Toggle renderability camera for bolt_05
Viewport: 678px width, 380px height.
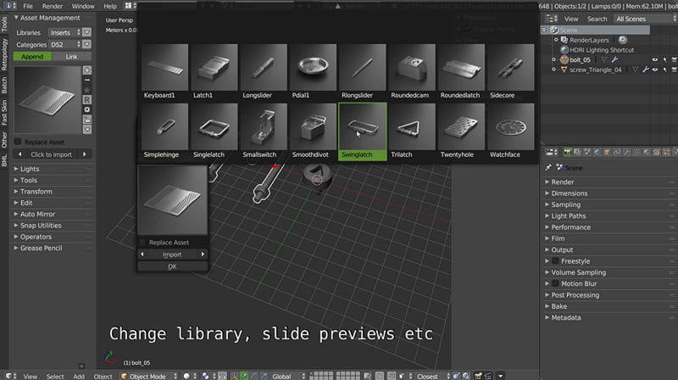tap(675, 59)
